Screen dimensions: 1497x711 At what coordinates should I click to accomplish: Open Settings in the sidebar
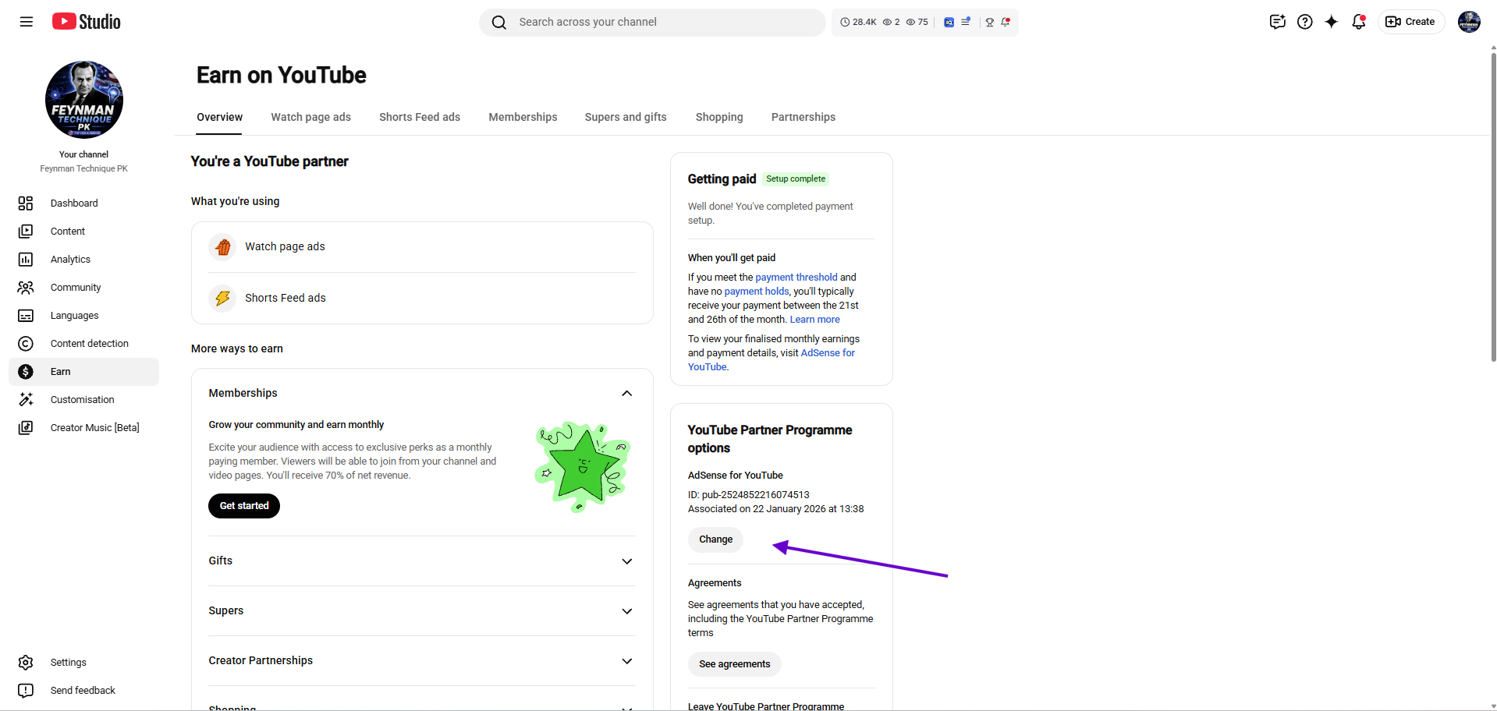pos(83,663)
